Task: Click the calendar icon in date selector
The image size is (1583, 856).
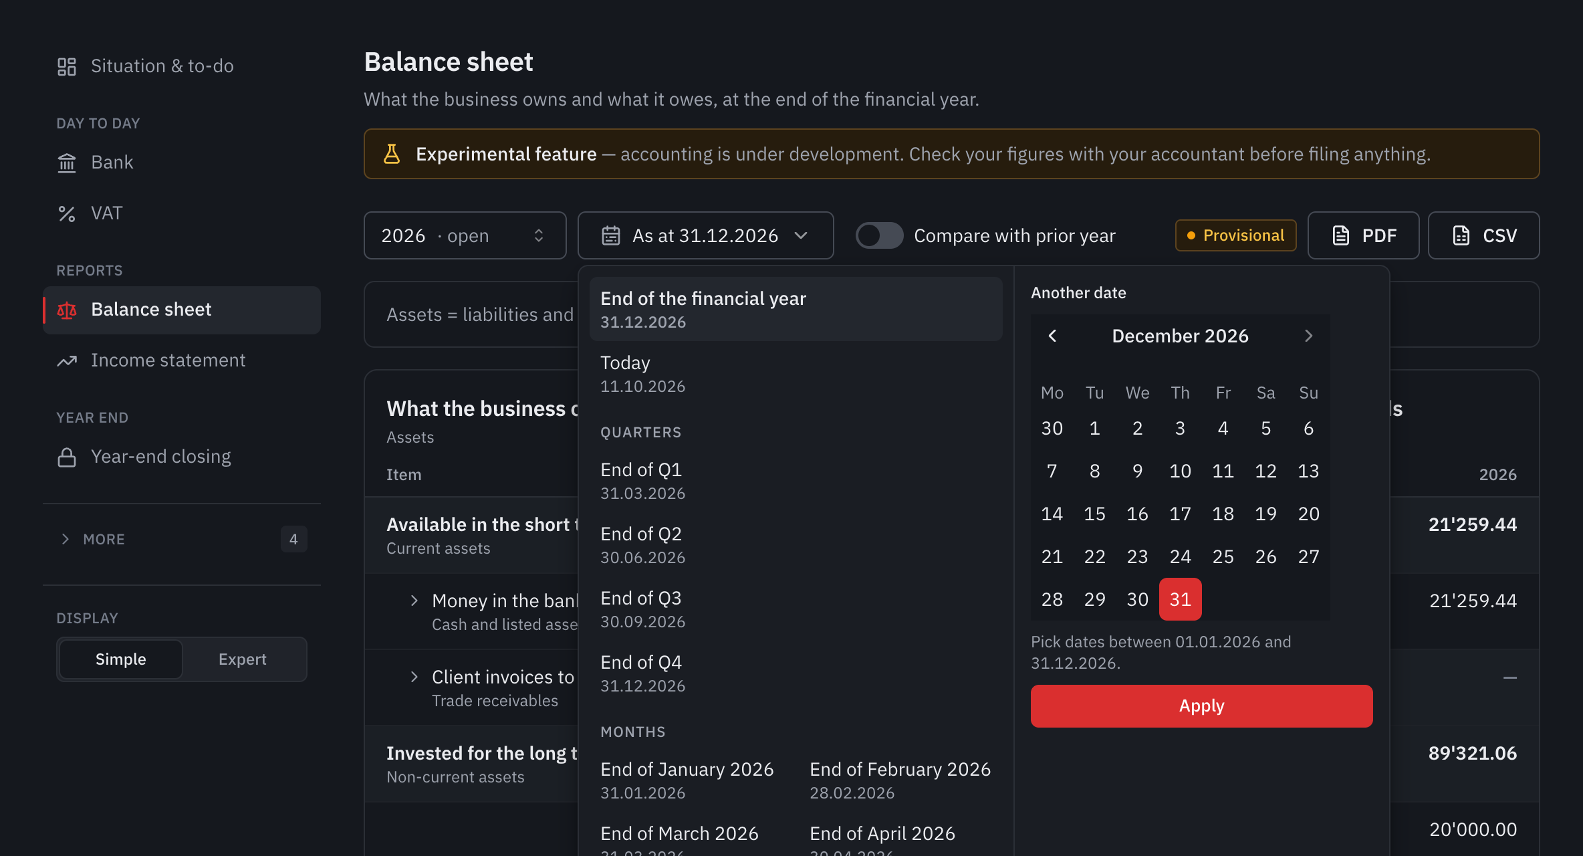Action: pyautogui.click(x=611, y=235)
